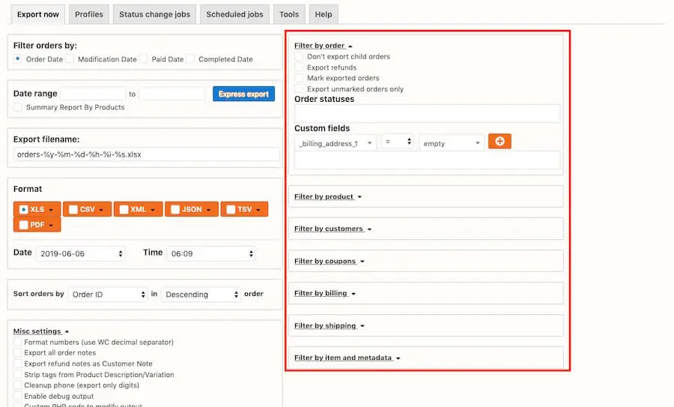Image resolution: width=674 pixels, height=407 pixels.
Task: Collapse the Filter by order section
Action: click(x=324, y=46)
